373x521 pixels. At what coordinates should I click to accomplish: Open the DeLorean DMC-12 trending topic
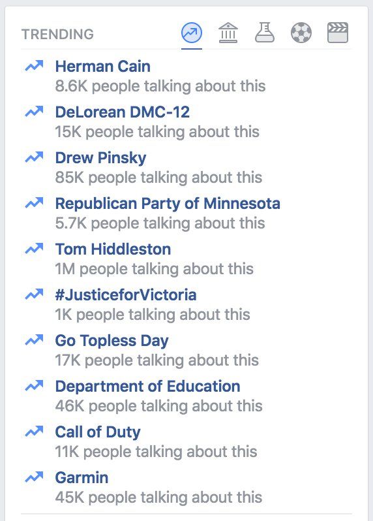(122, 112)
